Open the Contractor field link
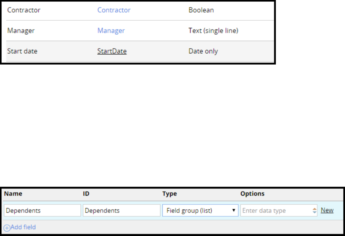This screenshot has height=236, width=345. pyautogui.click(x=114, y=10)
